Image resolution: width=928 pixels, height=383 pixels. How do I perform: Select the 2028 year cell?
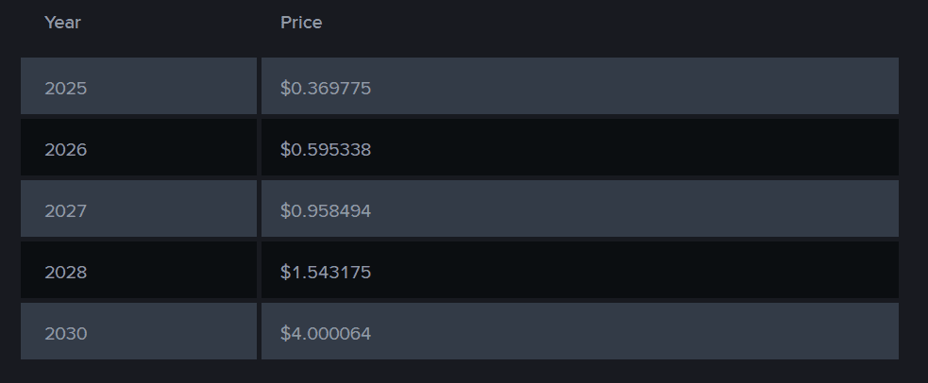point(139,270)
